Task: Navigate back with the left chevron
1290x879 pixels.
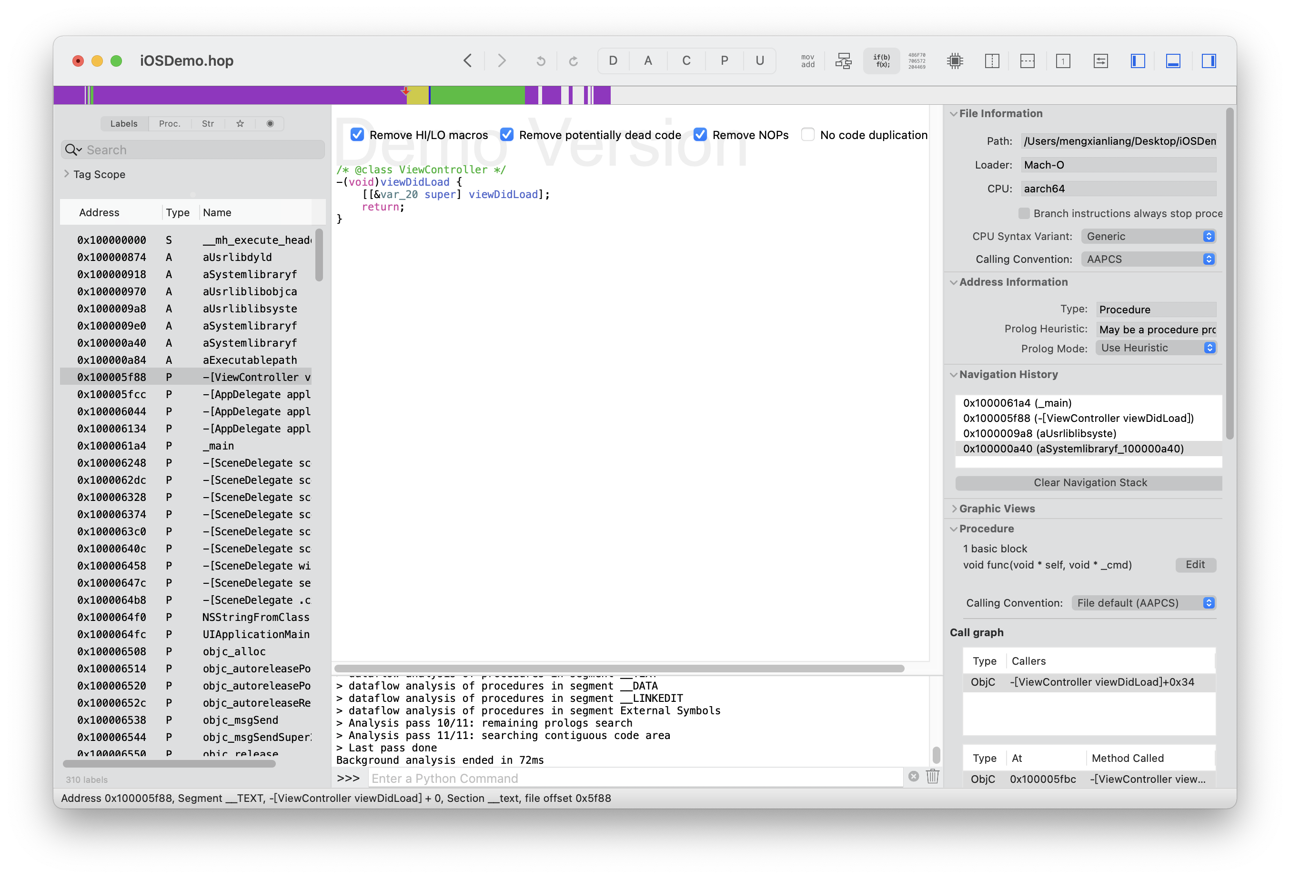Action: tap(467, 60)
